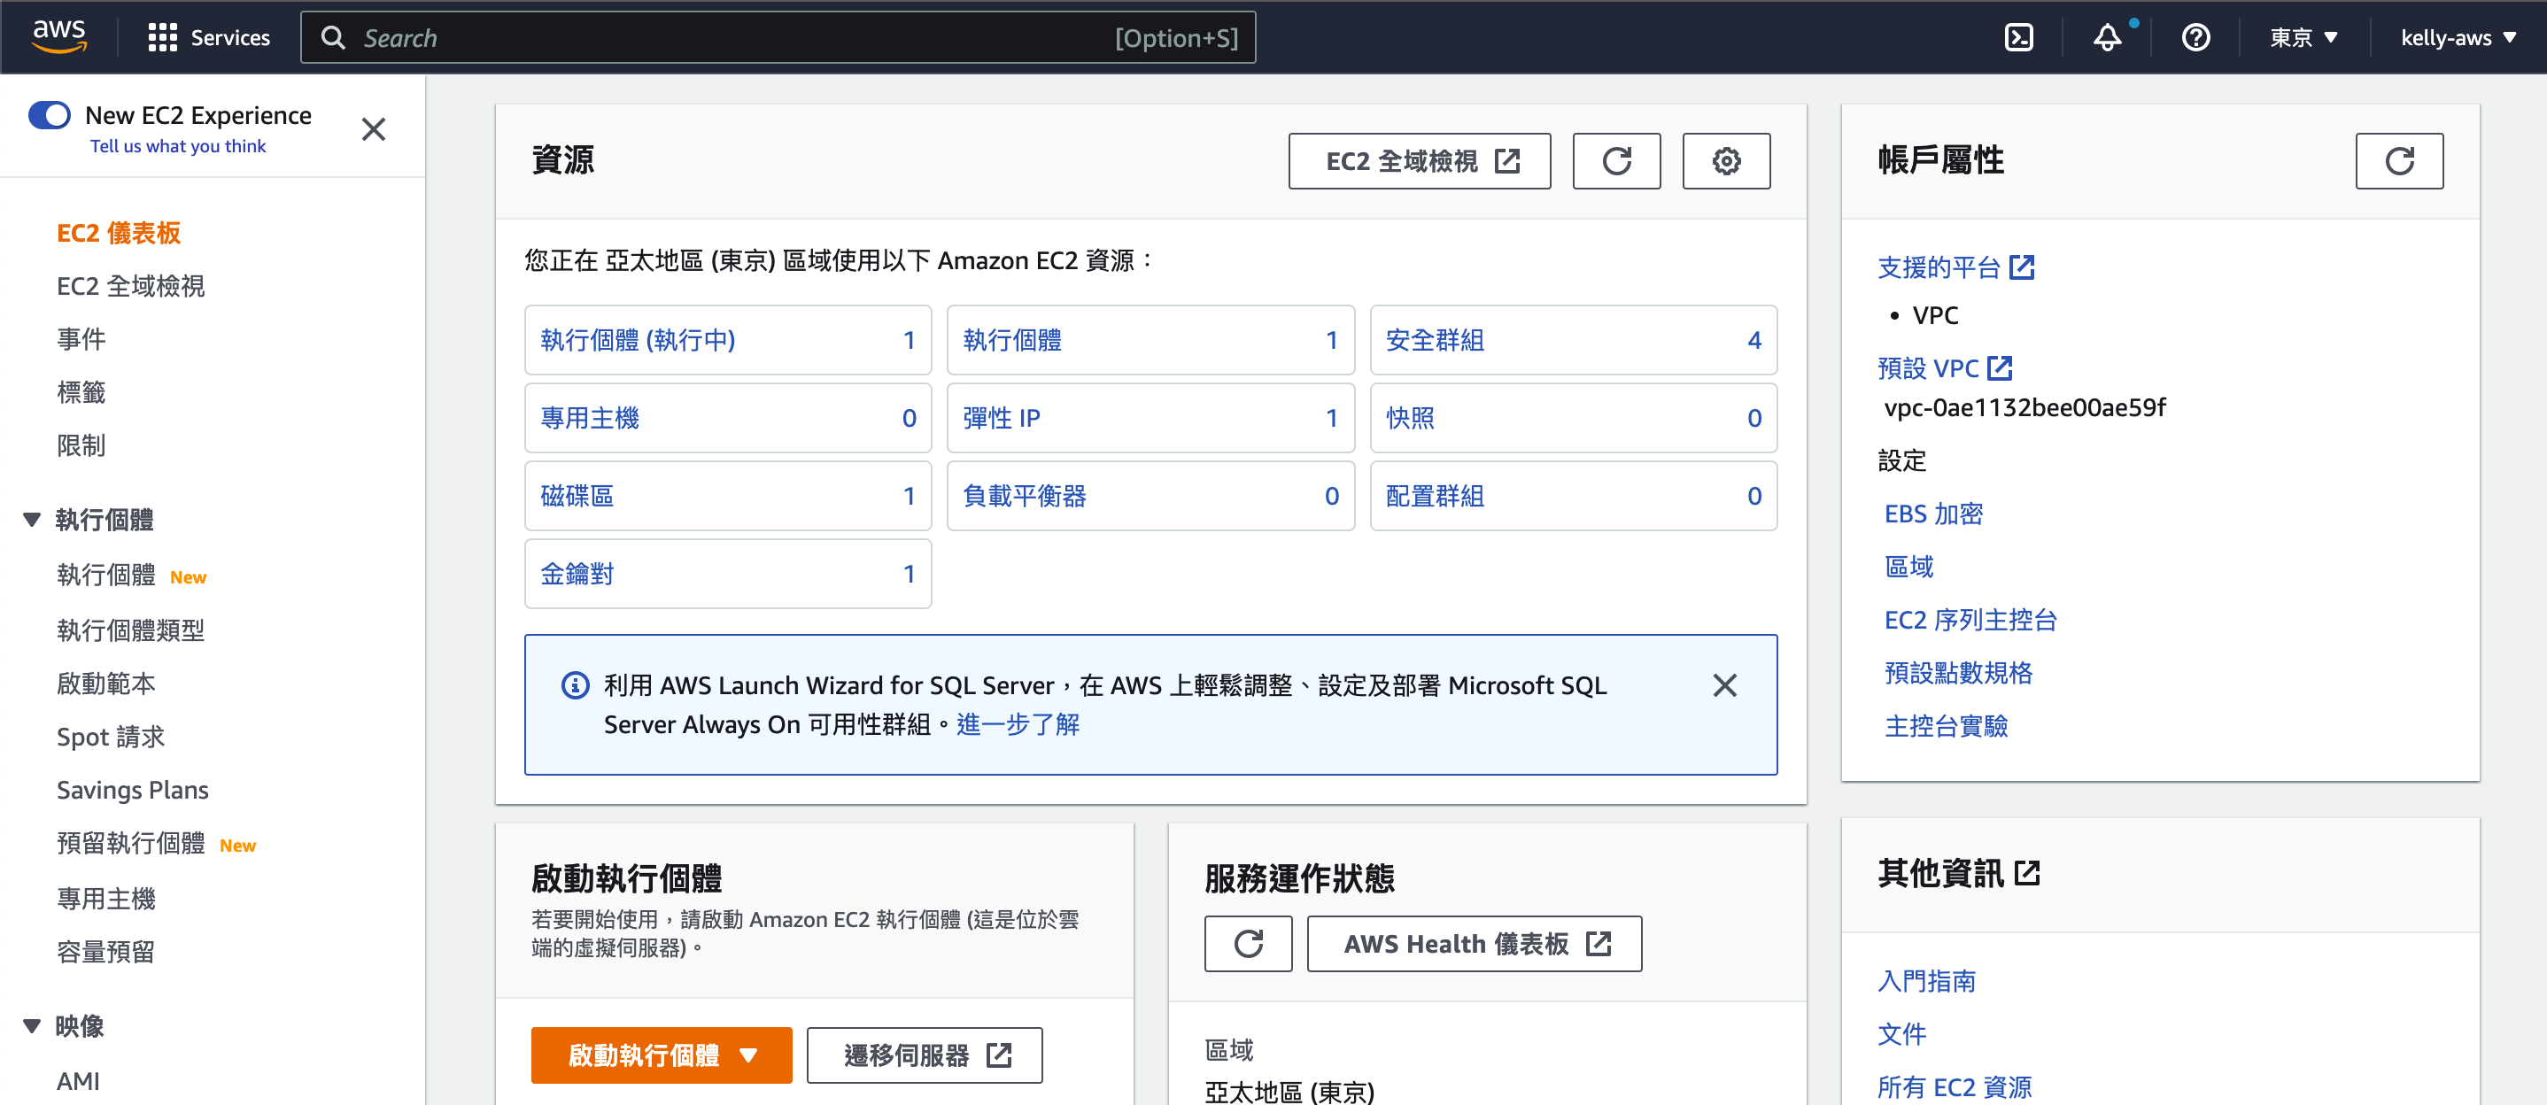Open 標籤 in the sidebar
This screenshot has width=2547, height=1105.
pos(81,392)
